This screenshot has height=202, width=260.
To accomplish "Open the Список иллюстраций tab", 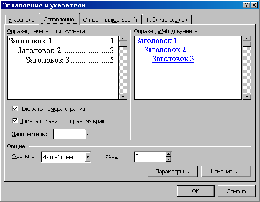I will click(x=110, y=20).
